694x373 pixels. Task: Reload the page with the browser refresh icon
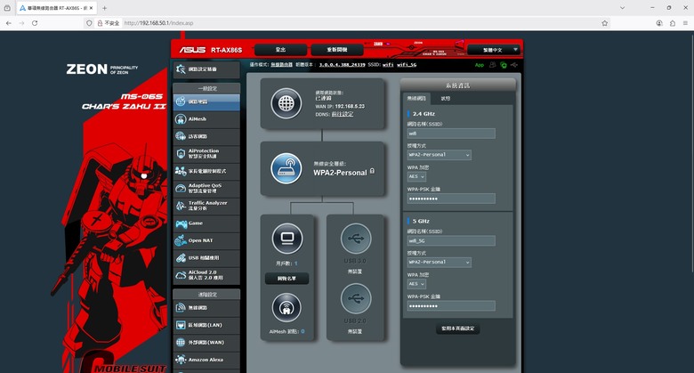35,23
